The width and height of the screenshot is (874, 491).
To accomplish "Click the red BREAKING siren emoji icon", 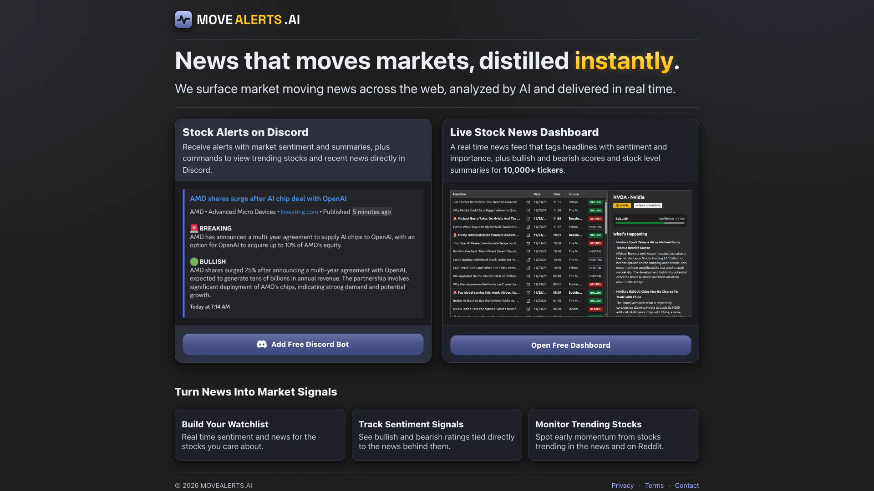I will (194, 228).
